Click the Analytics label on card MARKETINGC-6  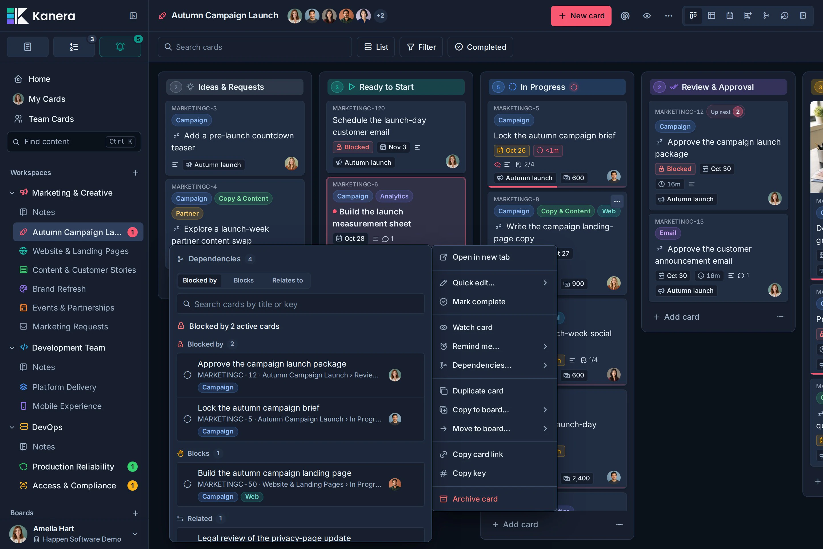[x=394, y=196]
